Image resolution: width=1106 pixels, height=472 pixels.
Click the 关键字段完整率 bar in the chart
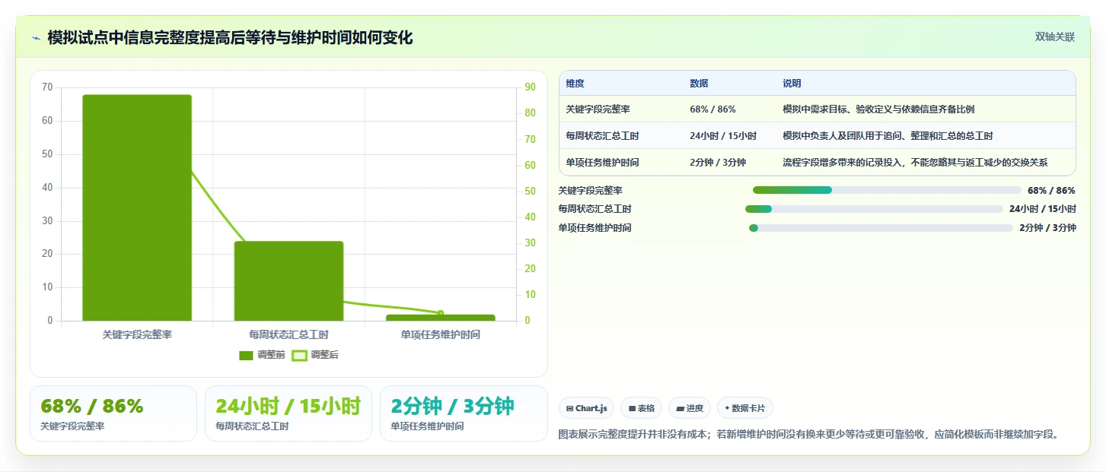click(x=137, y=207)
